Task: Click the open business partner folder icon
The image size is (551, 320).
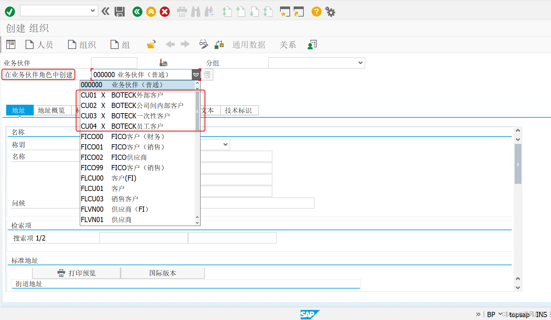Action: click(151, 44)
